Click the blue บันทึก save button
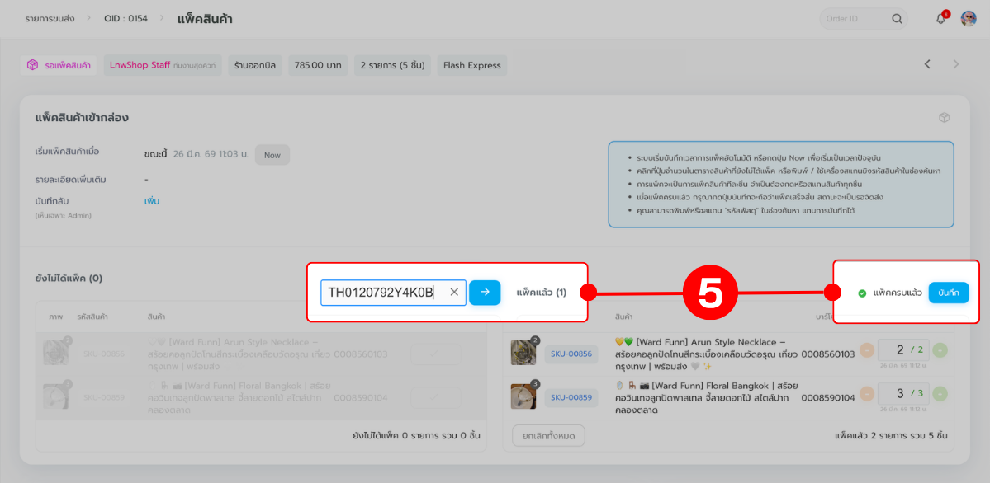Image resolution: width=990 pixels, height=483 pixels. click(948, 293)
